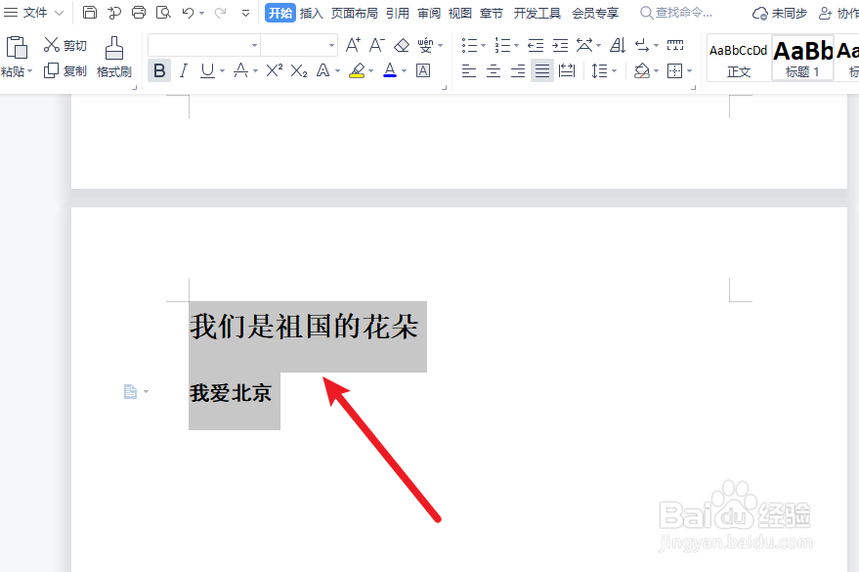Toggle bold formatting
This screenshot has height=572, width=859.
(x=158, y=70)
